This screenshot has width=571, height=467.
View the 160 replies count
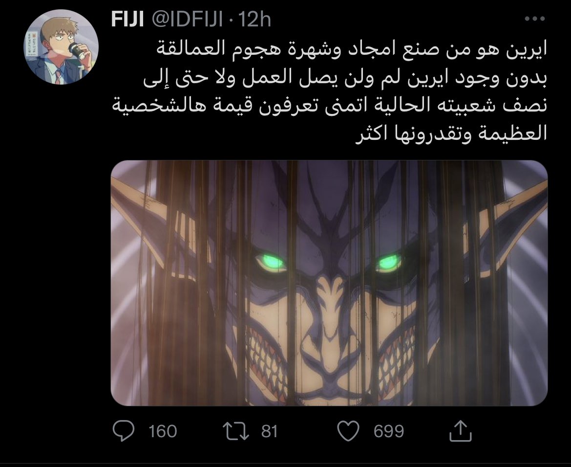pyautogui.click(x=163, y=431)
